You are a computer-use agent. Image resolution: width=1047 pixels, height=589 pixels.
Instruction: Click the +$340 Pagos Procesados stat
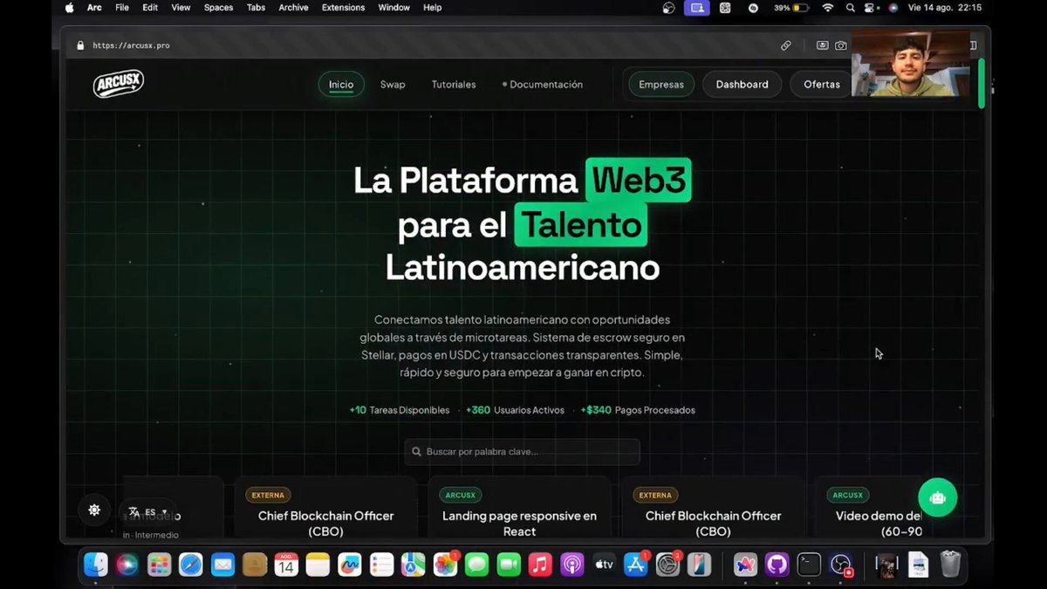(x=638, y=410)
